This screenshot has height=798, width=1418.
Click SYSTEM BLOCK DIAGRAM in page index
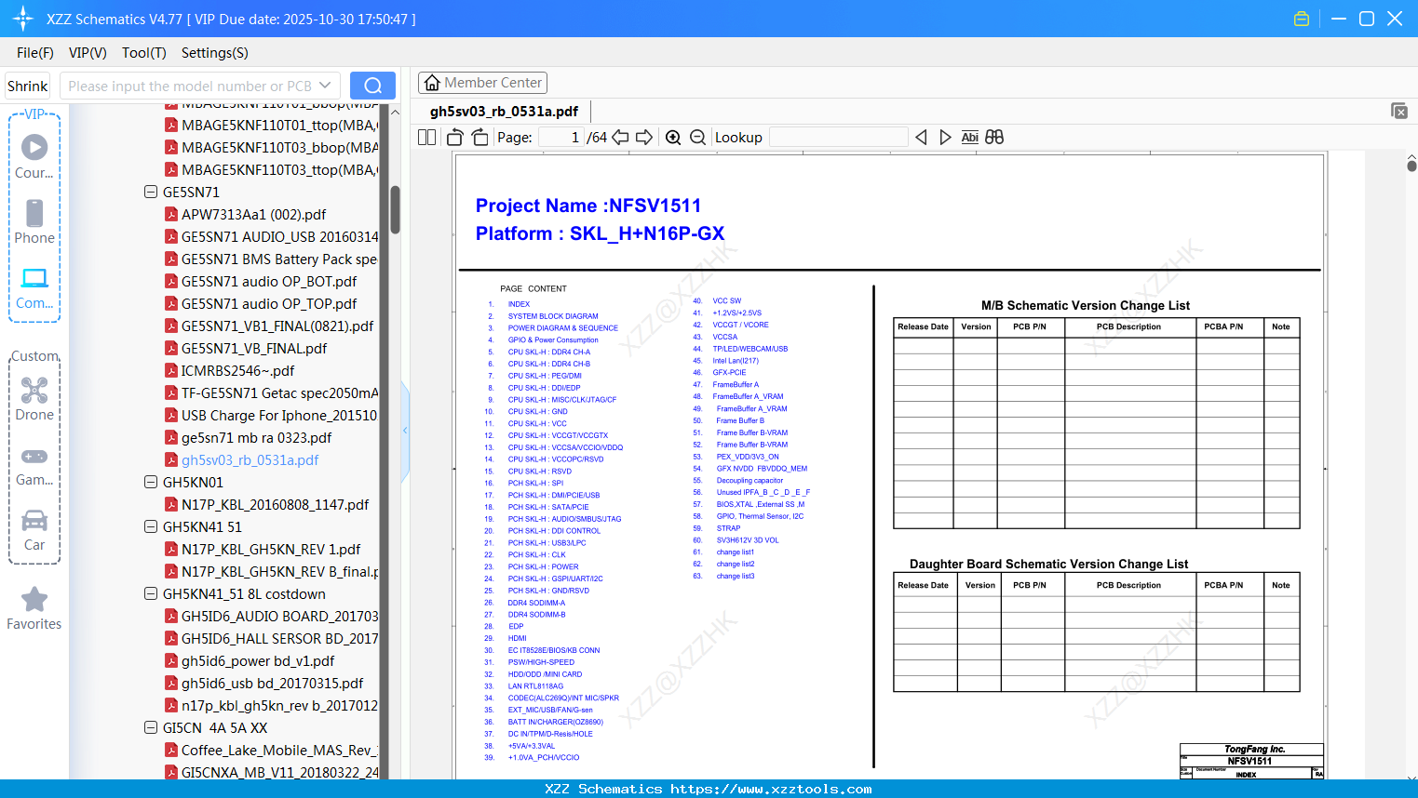553,316
